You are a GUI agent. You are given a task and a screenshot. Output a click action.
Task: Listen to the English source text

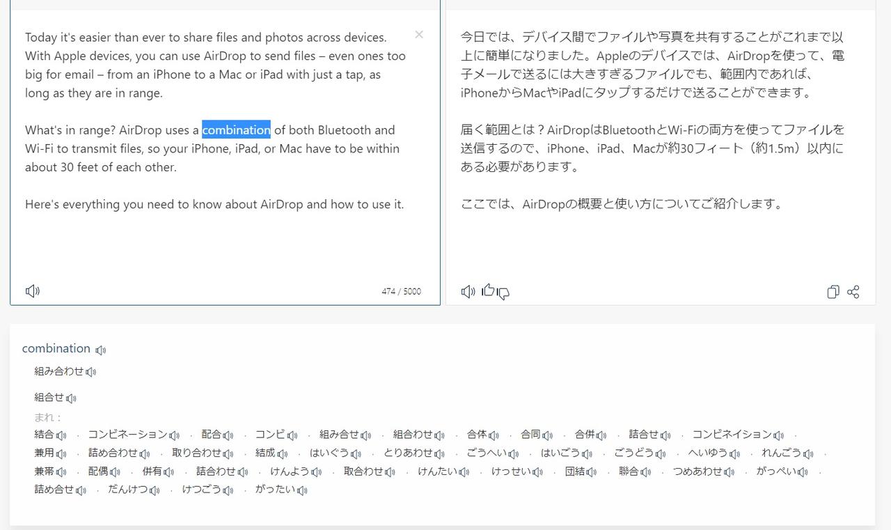(x=33, y=291)
